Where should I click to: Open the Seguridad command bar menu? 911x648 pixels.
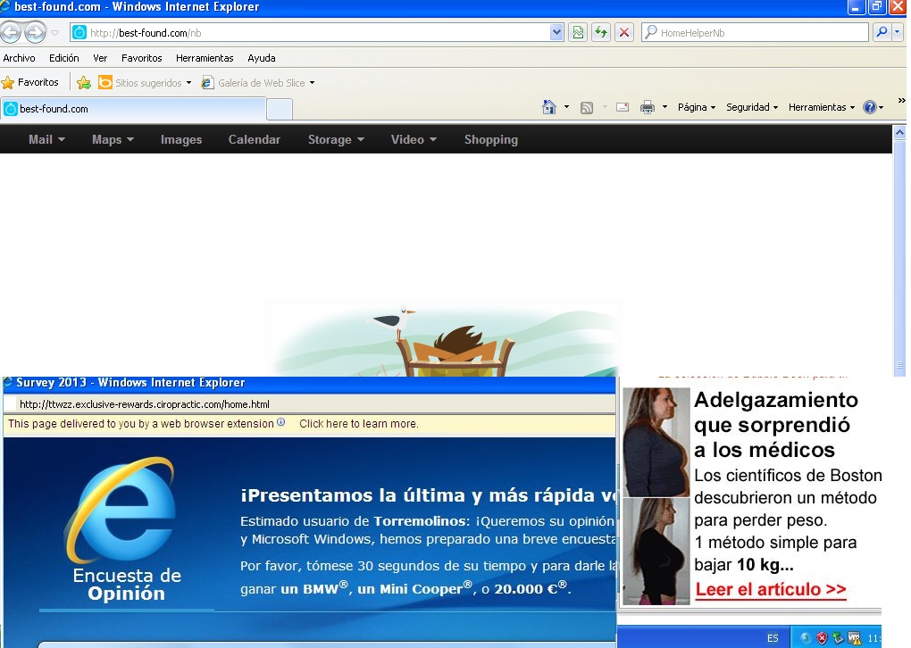click(x=752, y=107)
